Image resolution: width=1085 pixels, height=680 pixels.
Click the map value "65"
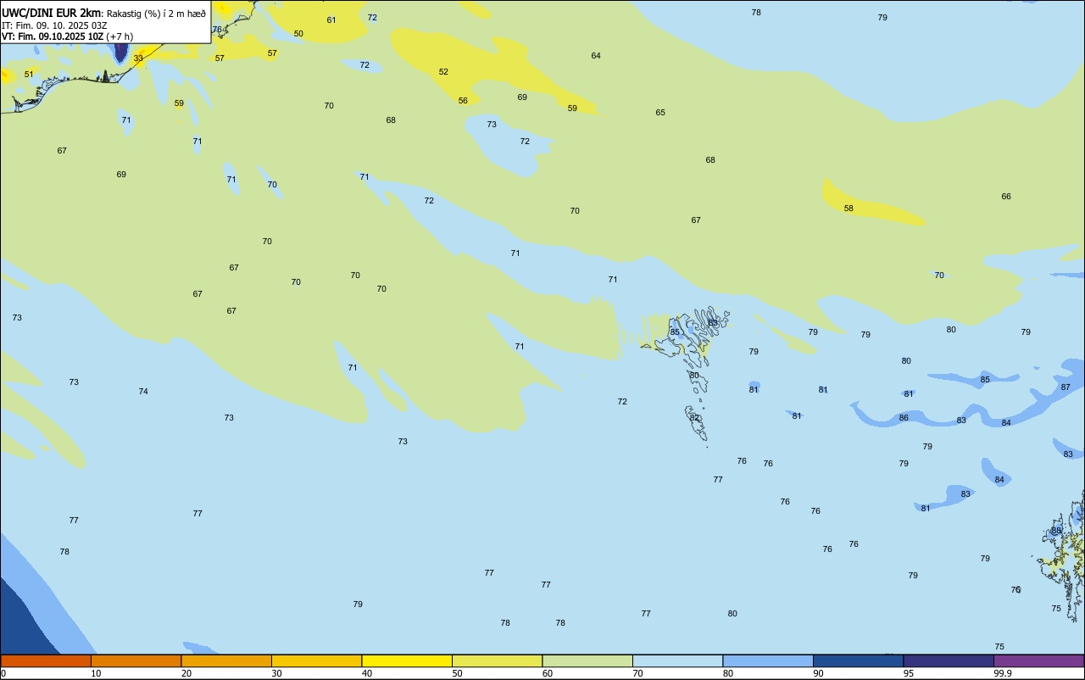660,113
